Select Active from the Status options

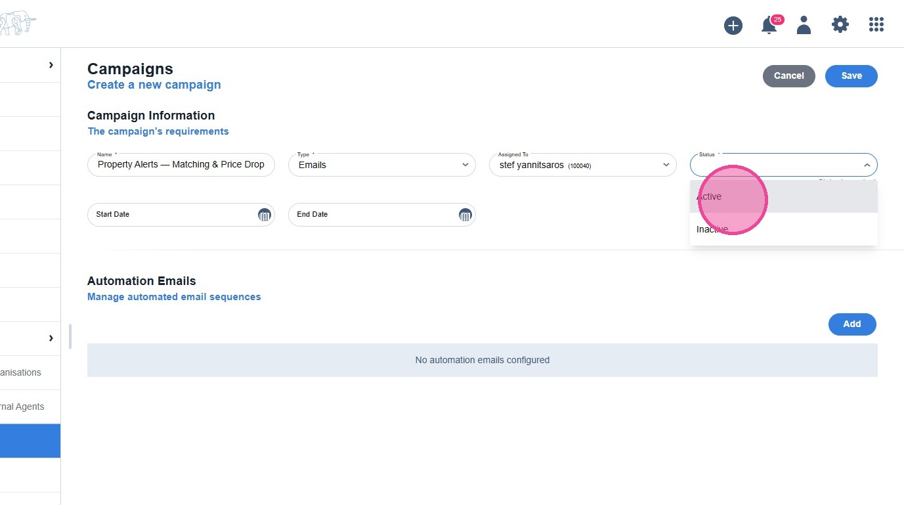coord(784,196)
